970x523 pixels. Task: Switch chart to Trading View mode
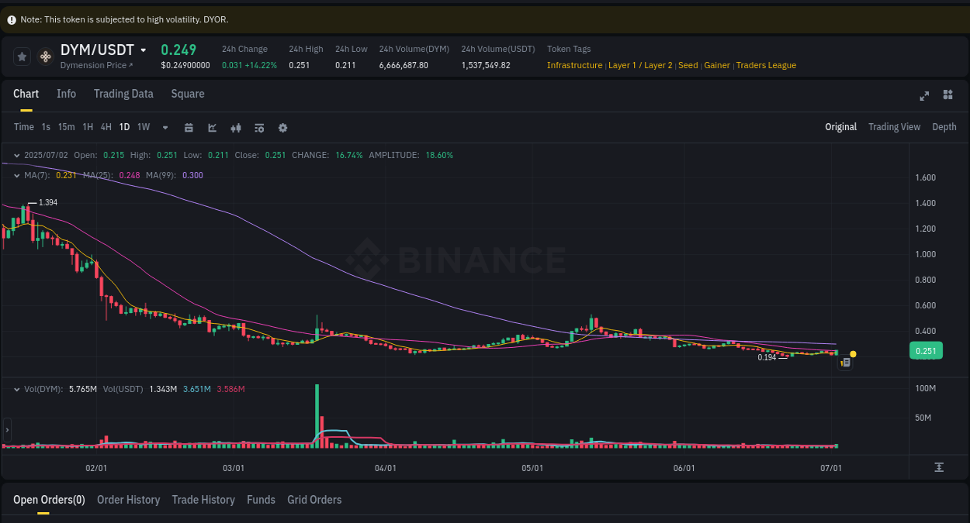894,126
